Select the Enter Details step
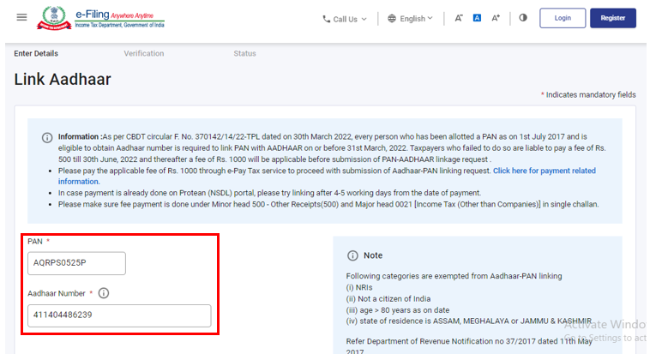This screenshot has height=354, width=668. [x=36, y=53]
